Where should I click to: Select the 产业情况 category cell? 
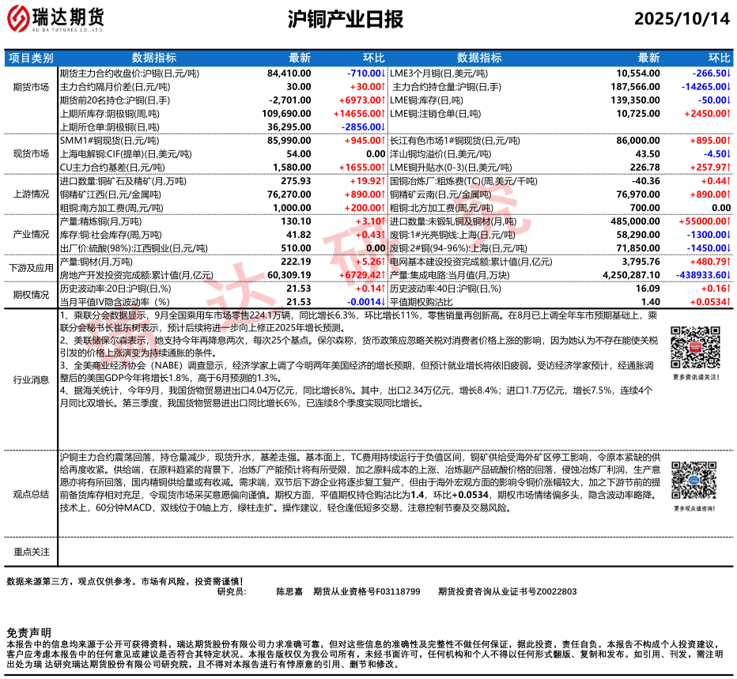30,235
